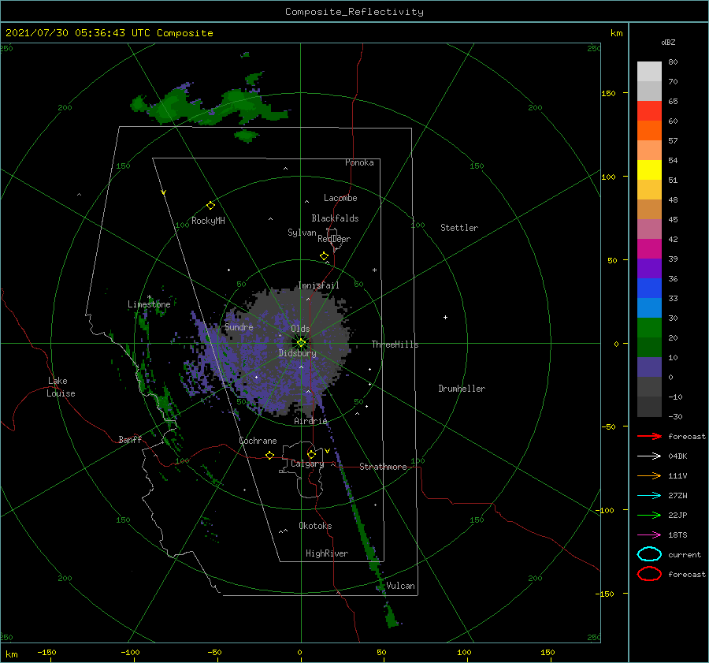
Task: Click the Cochrane label
Action: pyautogui.click(x=258, y=441)
